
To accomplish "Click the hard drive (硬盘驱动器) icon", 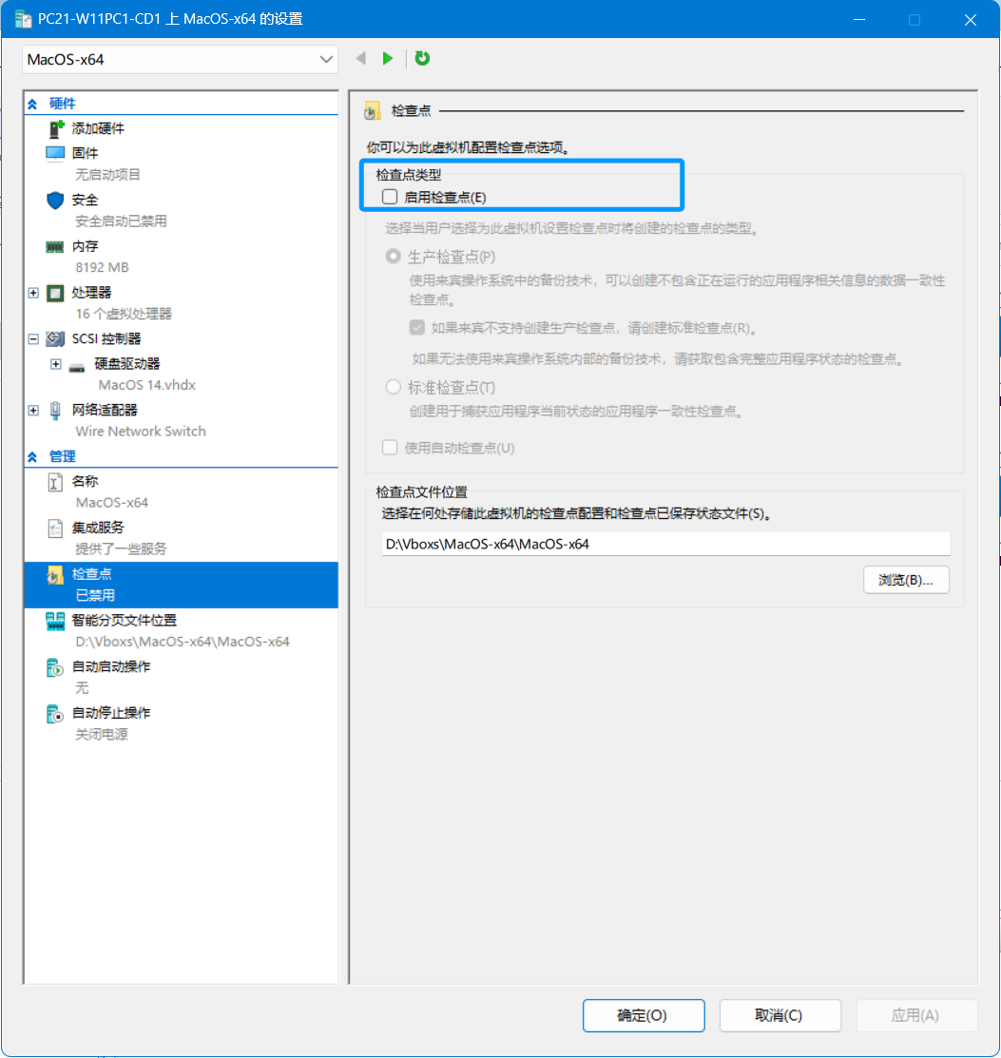I will coord(77,366).
